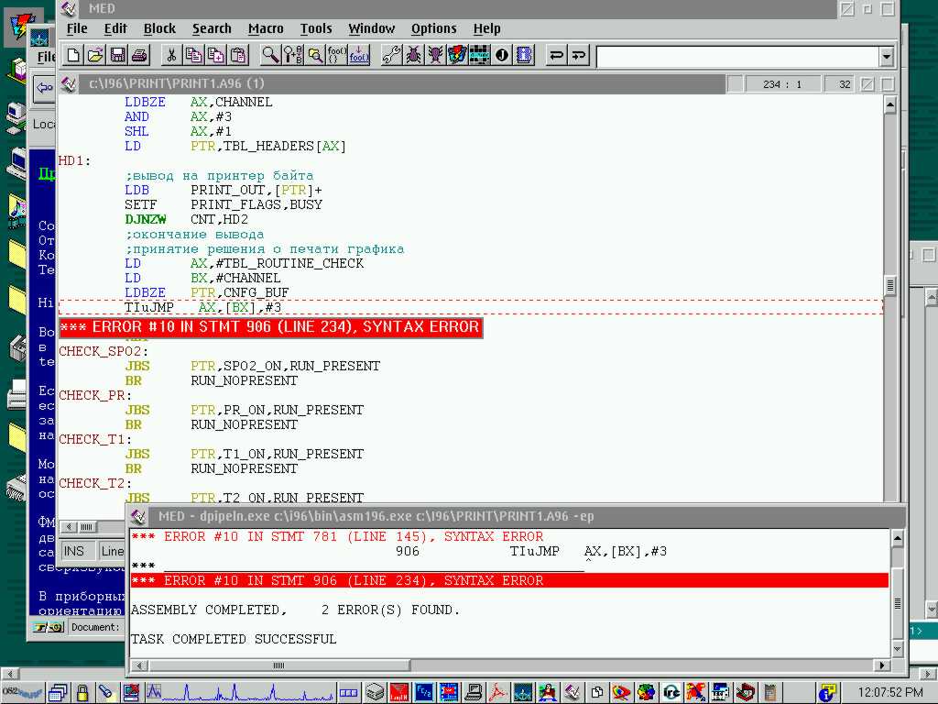Paste from clipboard with the clipboard icon

238,55
